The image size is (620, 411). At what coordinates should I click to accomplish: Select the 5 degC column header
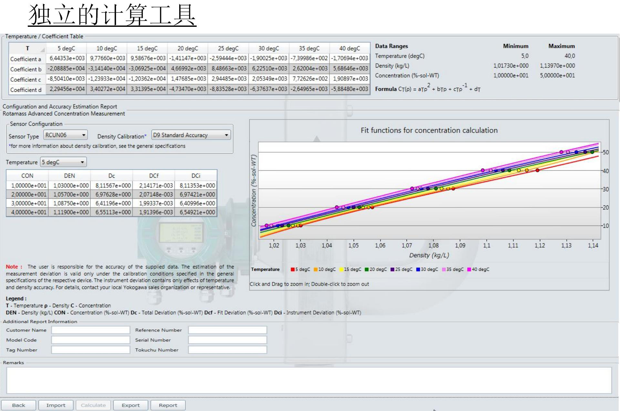tap(66, 48)
